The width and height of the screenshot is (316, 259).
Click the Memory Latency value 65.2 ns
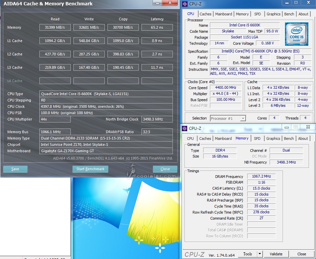click(x=157, y=27)
